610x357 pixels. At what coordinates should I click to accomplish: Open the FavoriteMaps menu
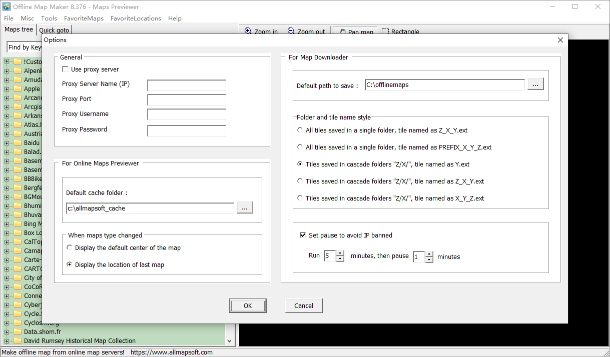coord(84,18)
